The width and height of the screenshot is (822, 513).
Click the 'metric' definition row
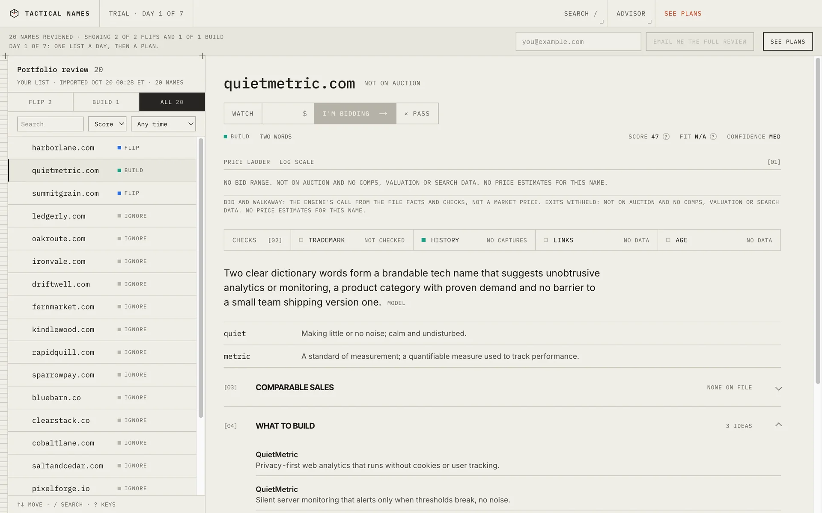(x=502, y=356)
